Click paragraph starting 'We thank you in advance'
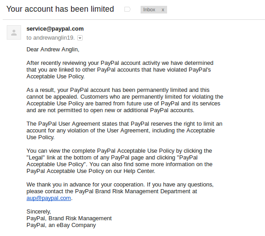 (x=120, y=191)
